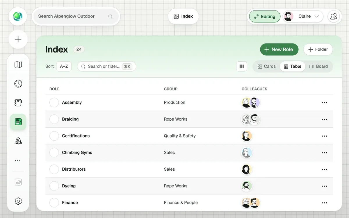This screenshot has width=349, height=218.
Task: Open more options for Distributors row
Action: point(324,169)
